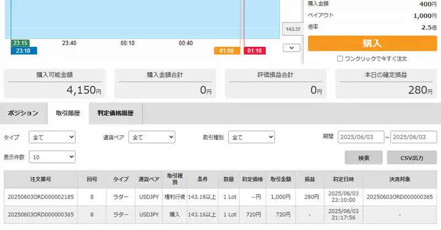441x230 pixels.
Task: Click the chevron button below the 143.37 price
Action: click(291, 48)
